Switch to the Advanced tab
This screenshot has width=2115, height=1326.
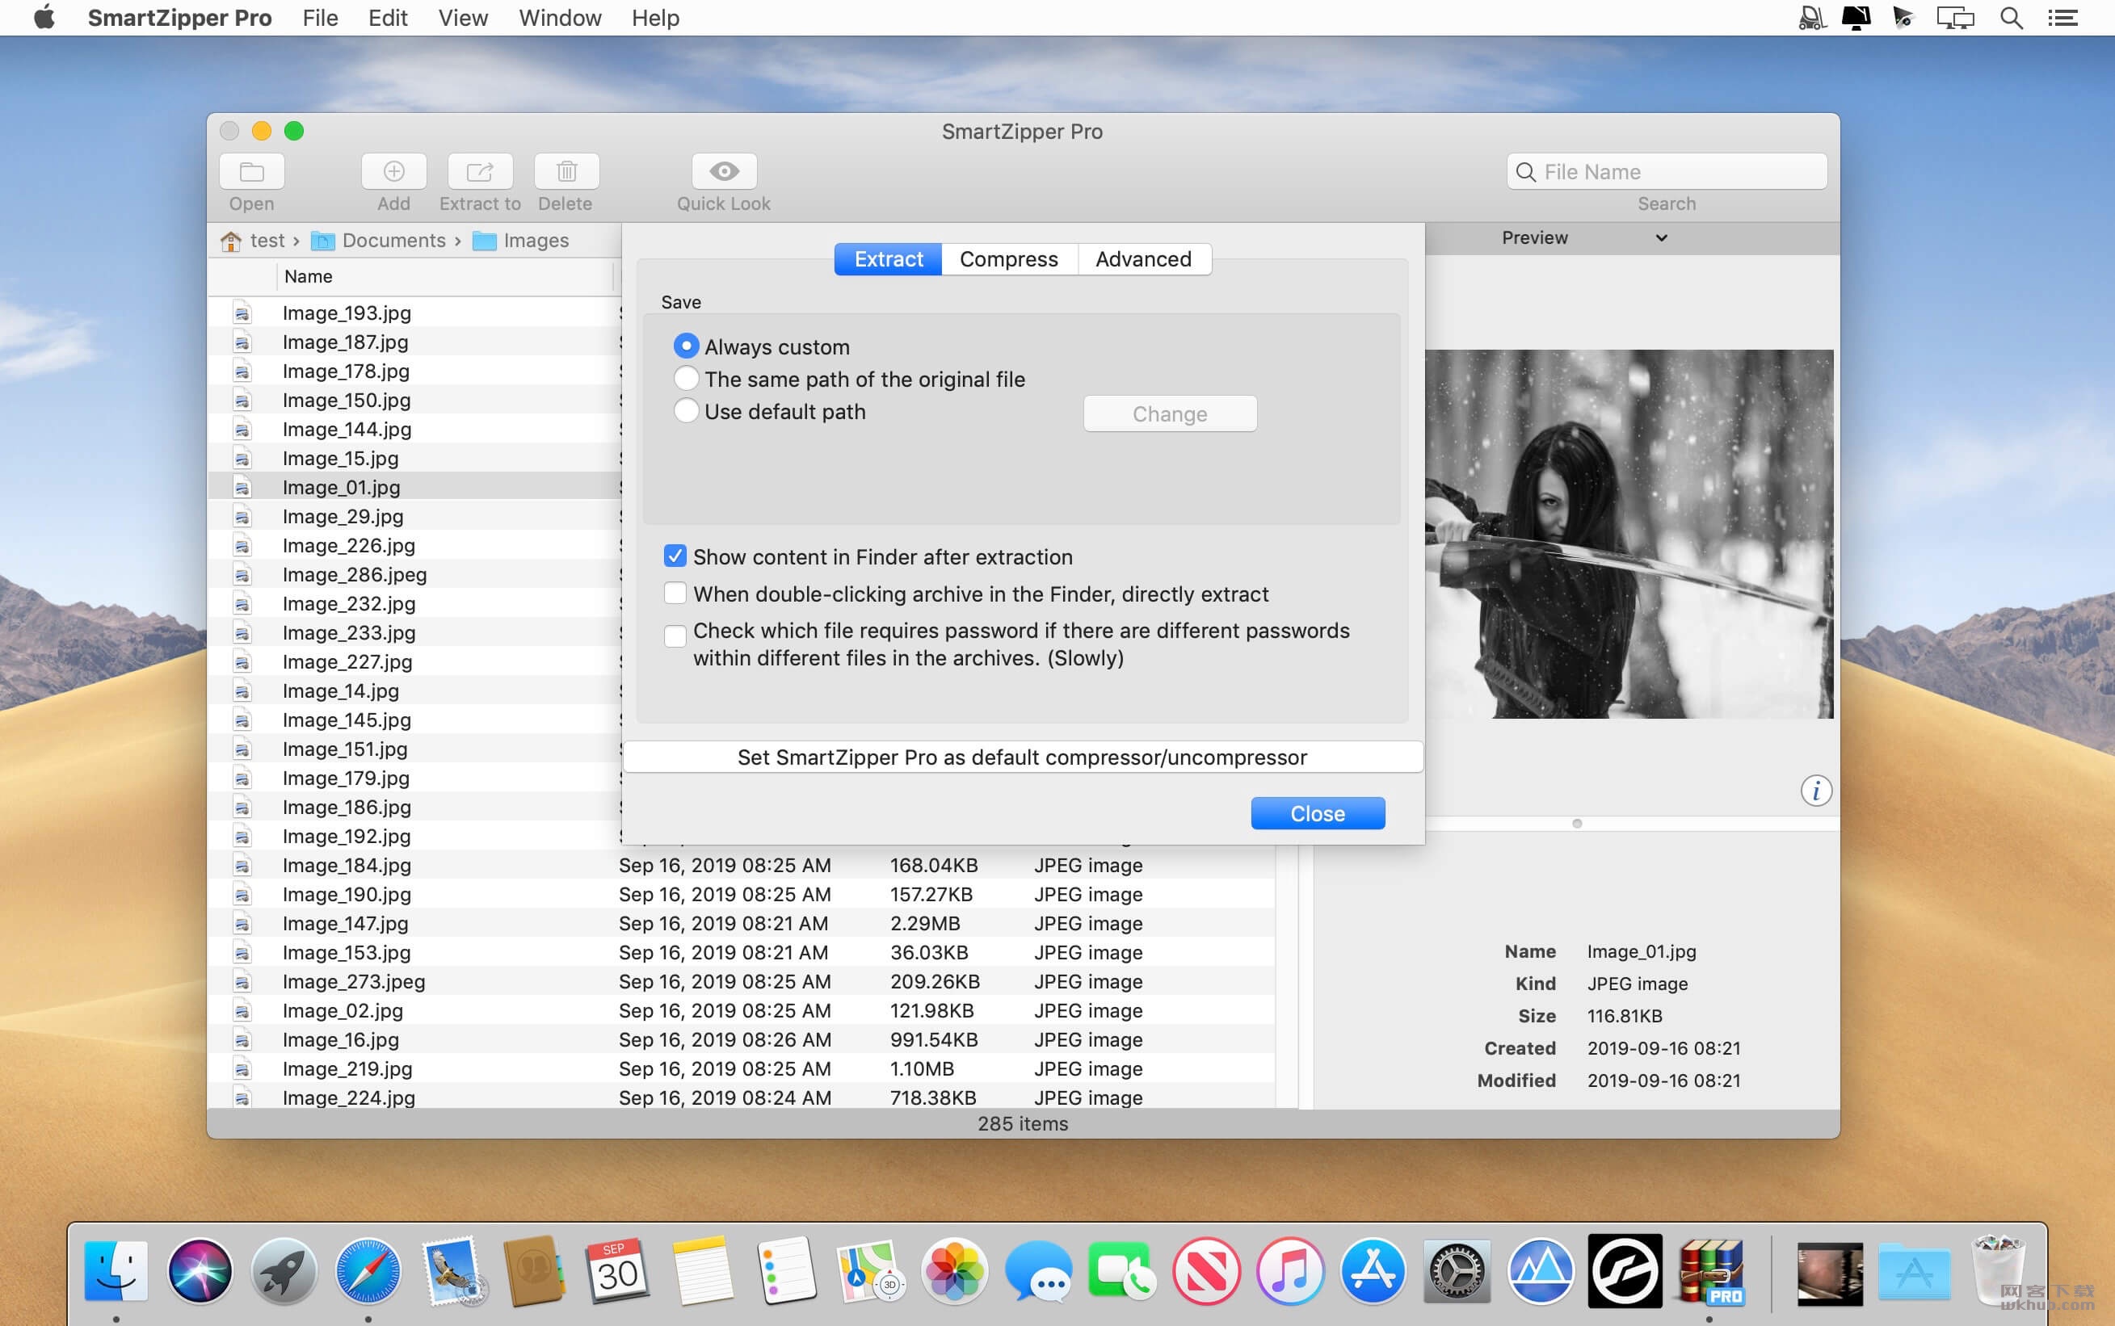(1144, 258)
